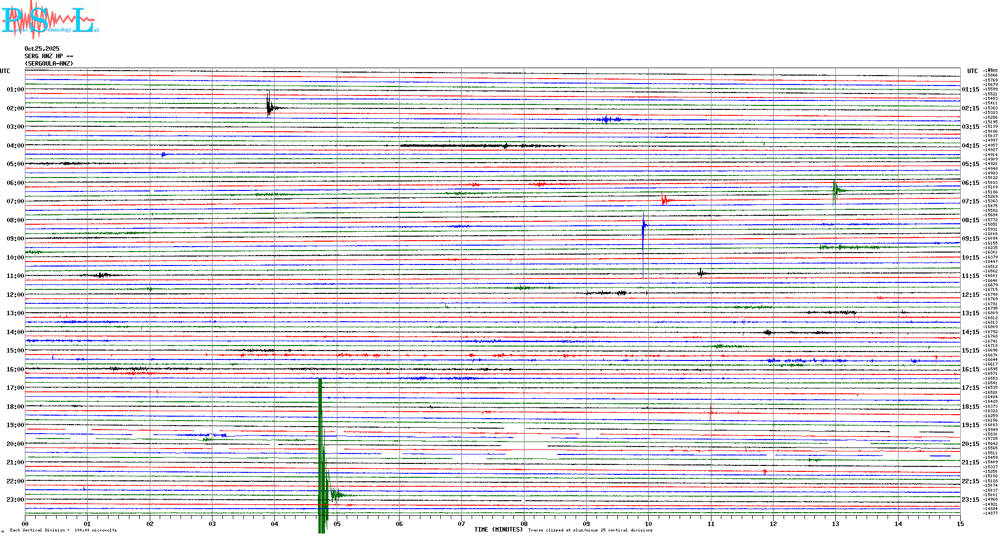Select the 17:15 time label on right
The width and height of the screenshot is (1000, 537).
970,388
